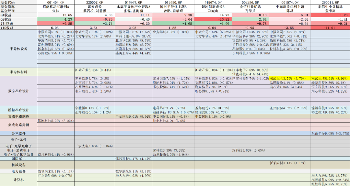Click fund name 招商移动互联网A
The image size is (350, 186).
tap(56, 7)
